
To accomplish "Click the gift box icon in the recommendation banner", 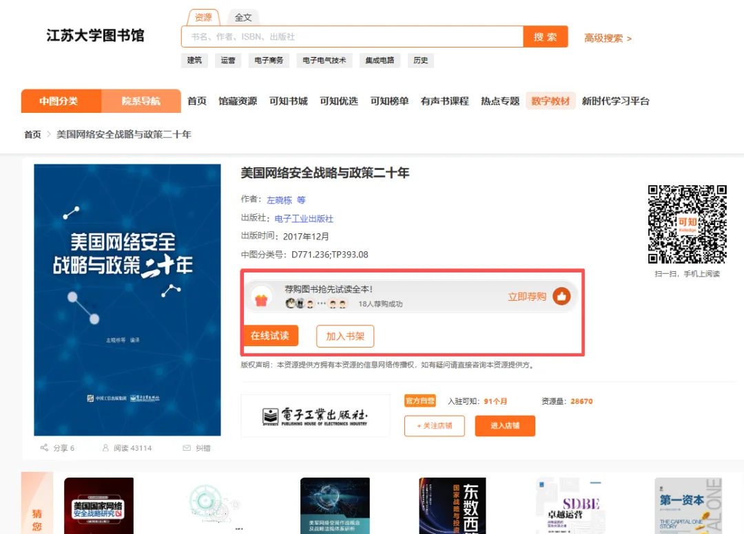I will click(262, 301).
